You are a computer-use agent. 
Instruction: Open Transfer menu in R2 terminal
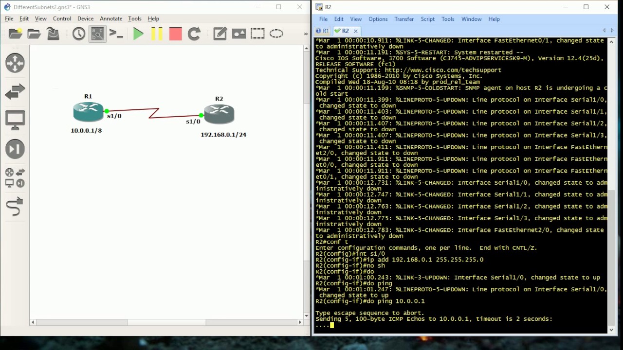click(404, 19)
